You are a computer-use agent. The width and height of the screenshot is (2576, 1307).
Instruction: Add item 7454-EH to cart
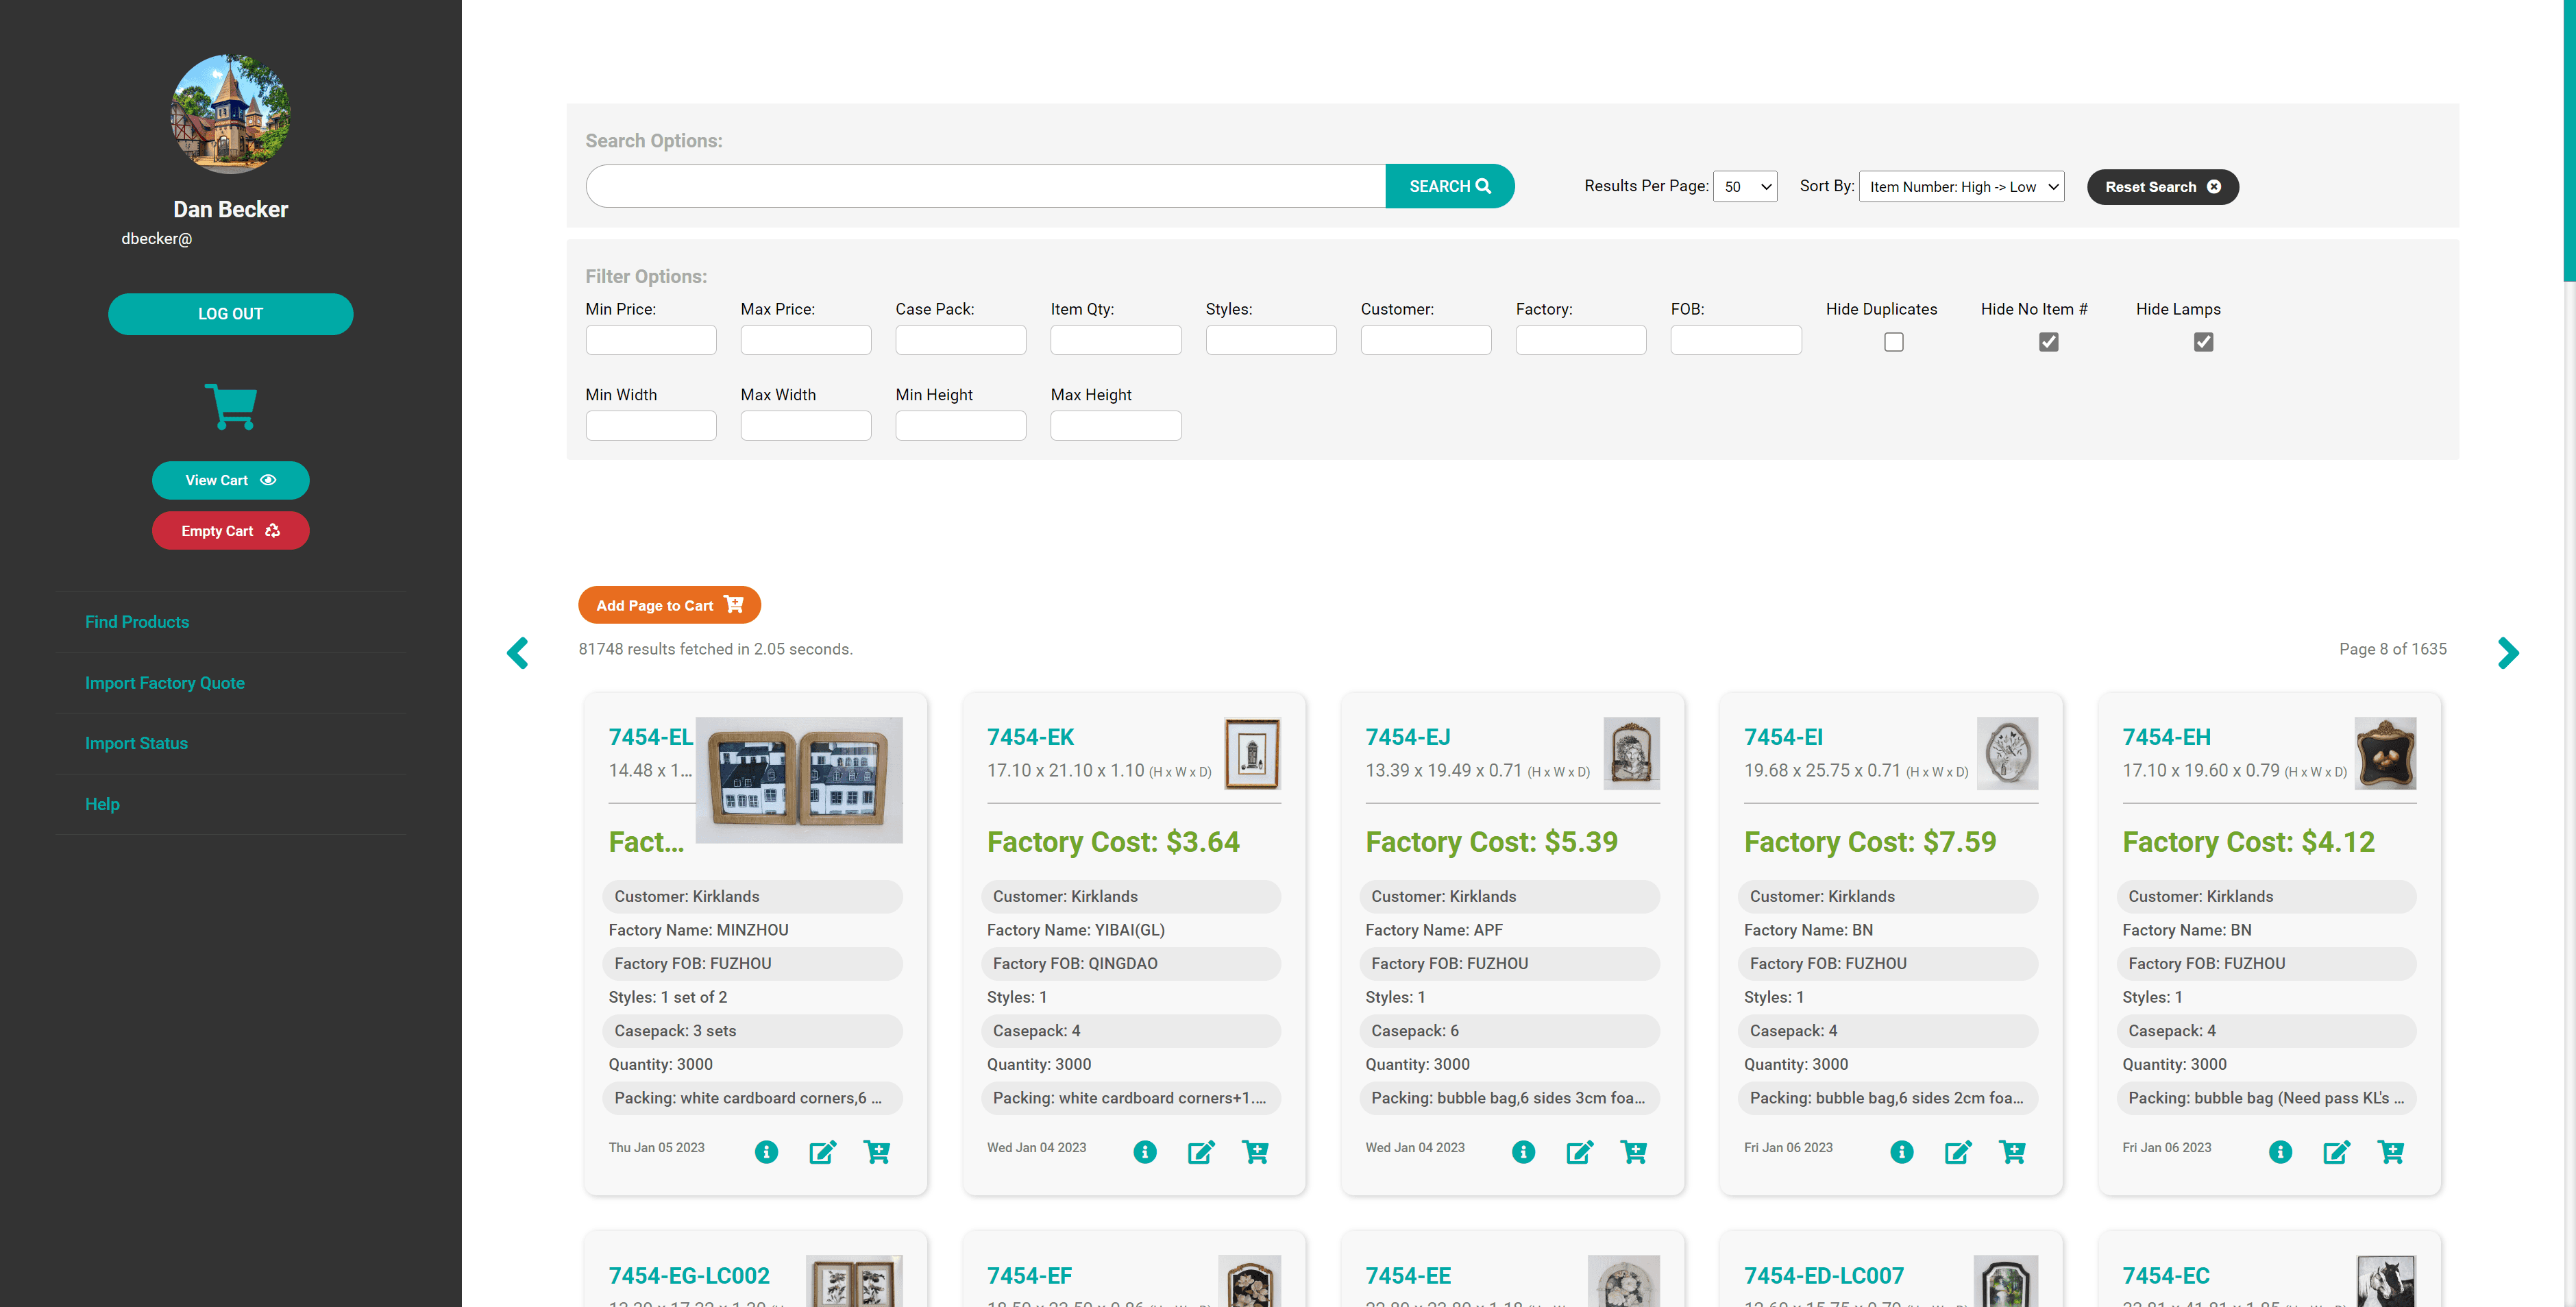[2392, 1152]
